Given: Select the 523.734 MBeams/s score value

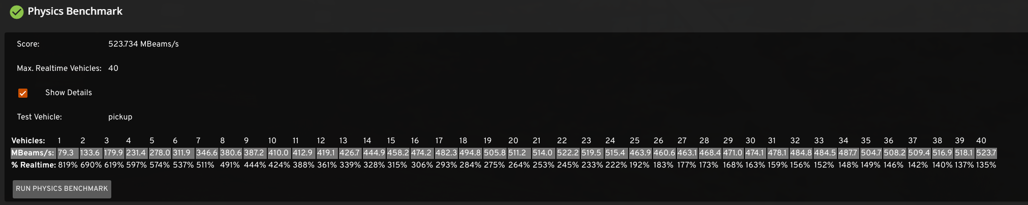Looking at the screenshot, I should [143, 44].
